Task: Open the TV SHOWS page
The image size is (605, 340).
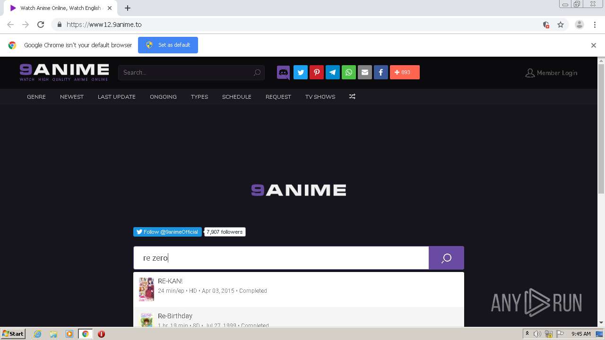Action: (320, 97)
